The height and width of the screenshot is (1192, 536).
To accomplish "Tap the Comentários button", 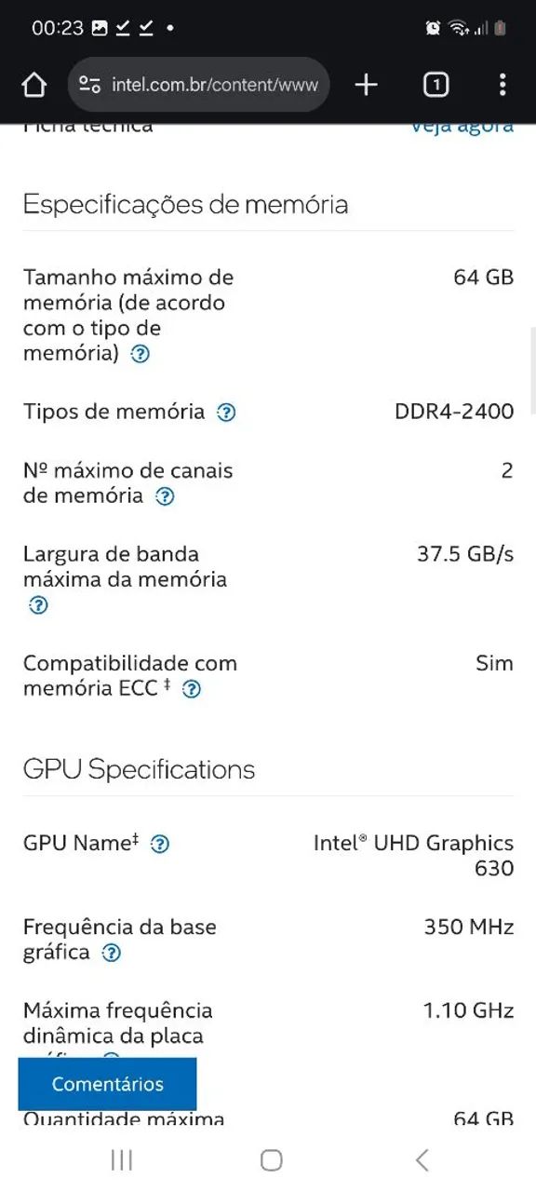I will click(x=106, y=1083).
